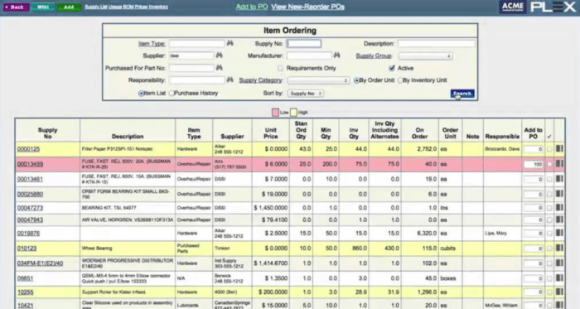Open View New-Reorder POs link

pos(307,7)
